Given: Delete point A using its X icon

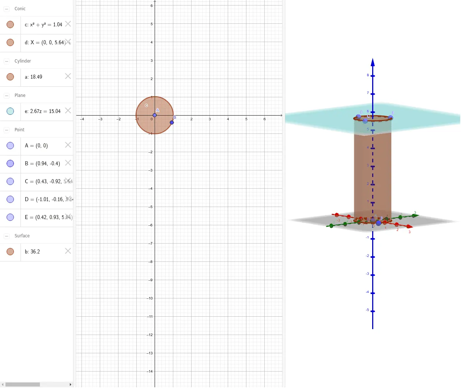Looking at the screenshot, I should click(68, 145).
